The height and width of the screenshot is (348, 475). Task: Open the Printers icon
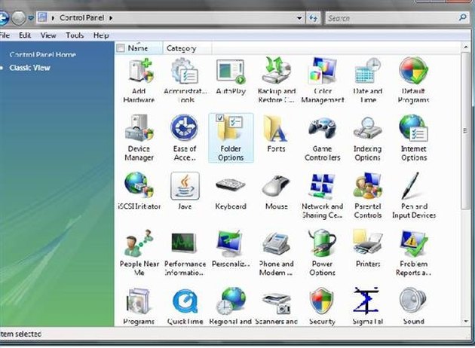(x=368, y=249)
